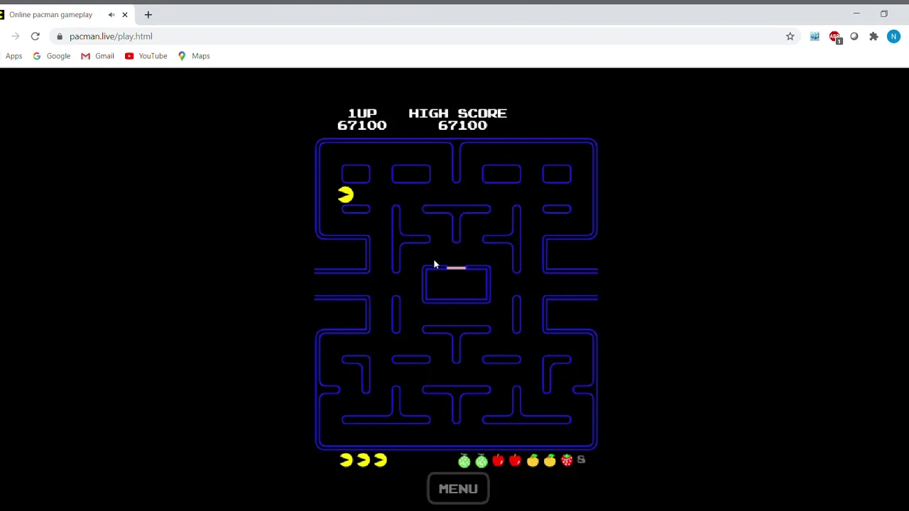This screenshot has width=909, height=511.
Task: Click the pink ghost house door
Action: pyautogui.click(x=456, y=268)
